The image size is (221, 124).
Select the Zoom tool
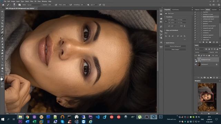click(x=2, y=71)
